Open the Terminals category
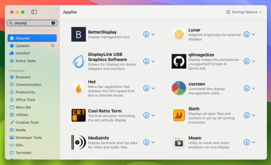 click(x=32, y=153)
